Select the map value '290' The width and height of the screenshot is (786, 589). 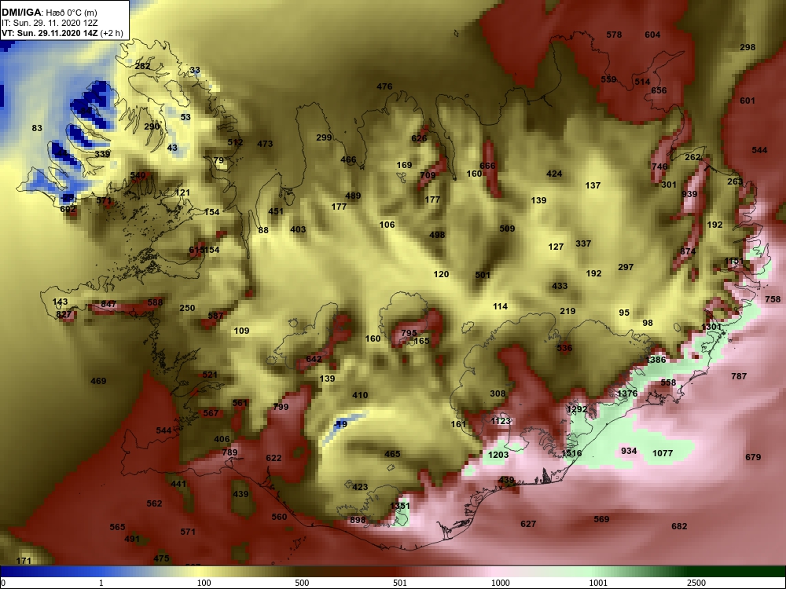click(x=152, y=126)
